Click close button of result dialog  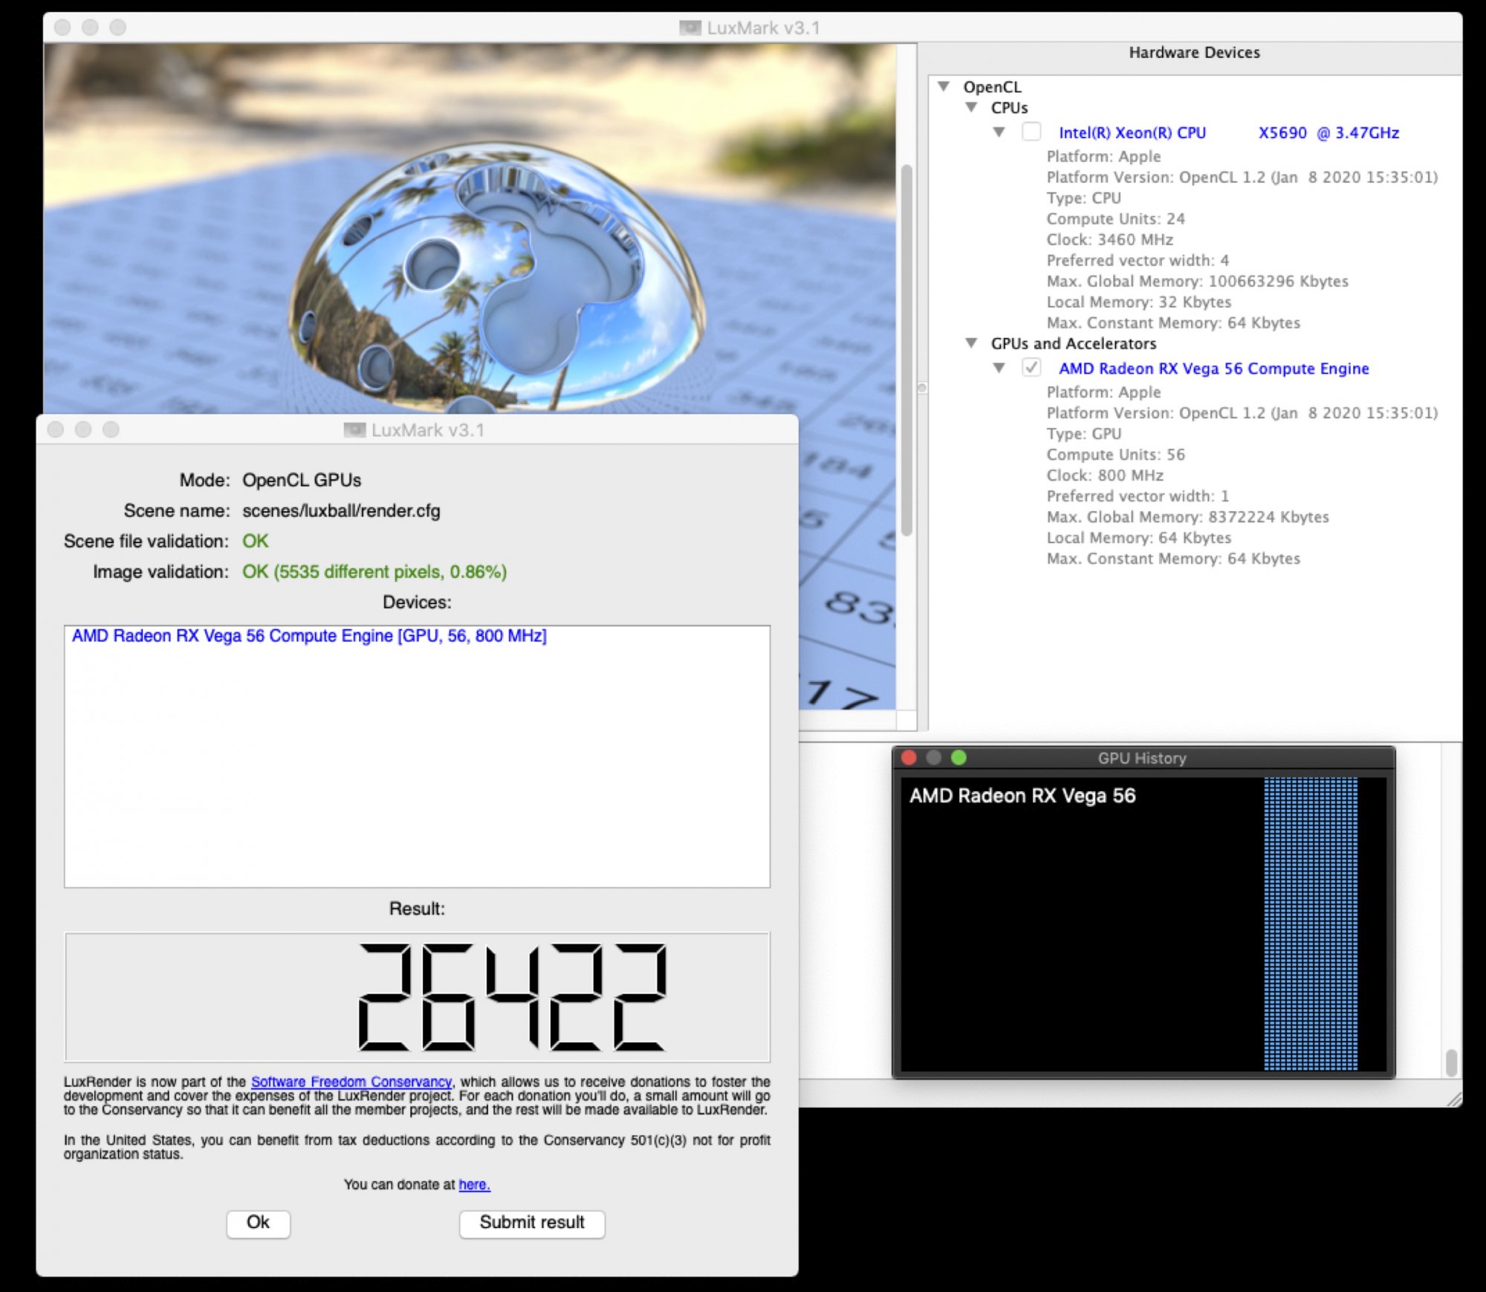(x=56, y=429)
